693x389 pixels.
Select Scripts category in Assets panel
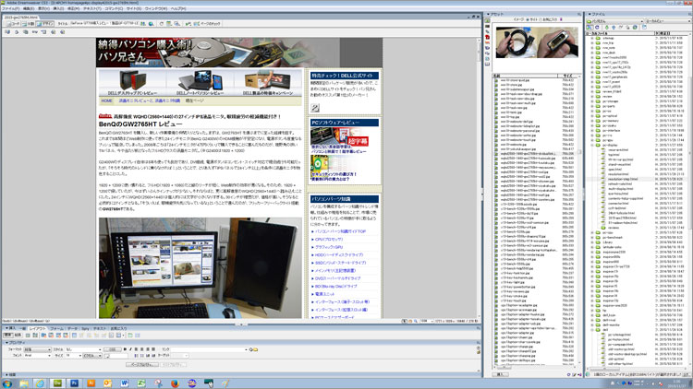point(488,53)
